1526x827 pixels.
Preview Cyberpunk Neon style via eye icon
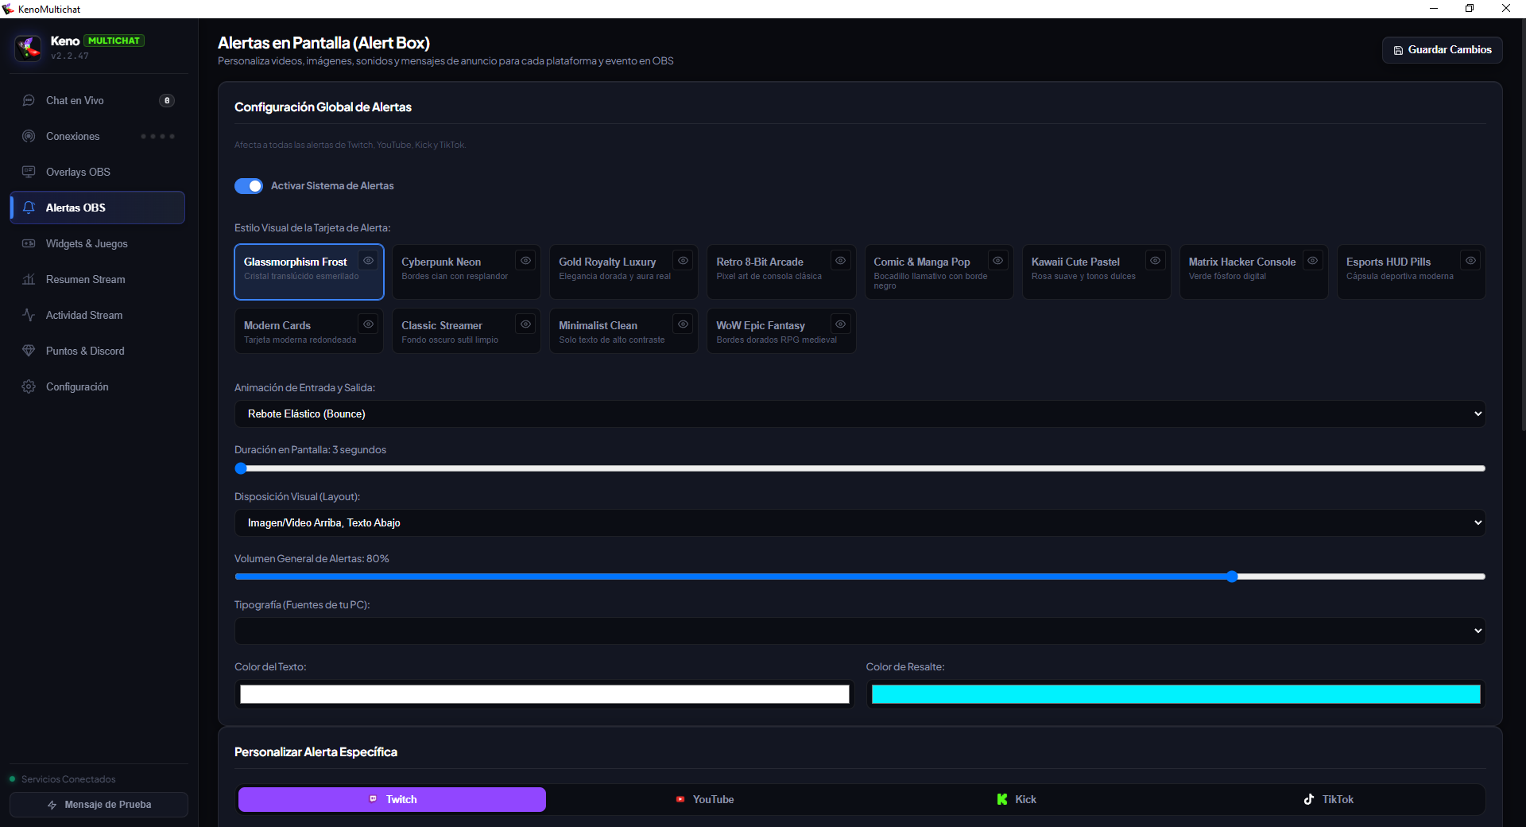click(525, 261)
